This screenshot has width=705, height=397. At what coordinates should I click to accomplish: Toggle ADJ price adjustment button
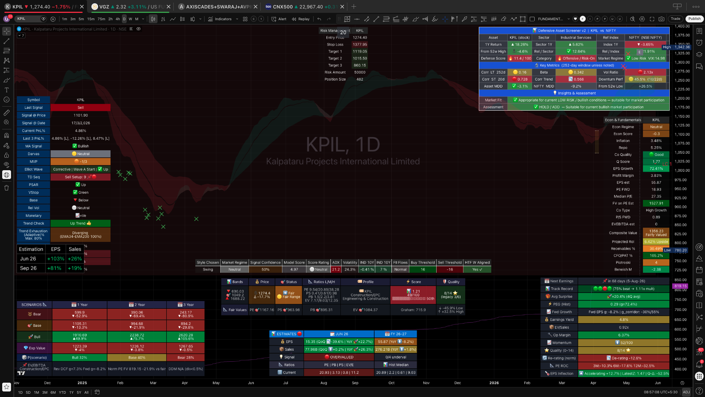click(686, 392)
